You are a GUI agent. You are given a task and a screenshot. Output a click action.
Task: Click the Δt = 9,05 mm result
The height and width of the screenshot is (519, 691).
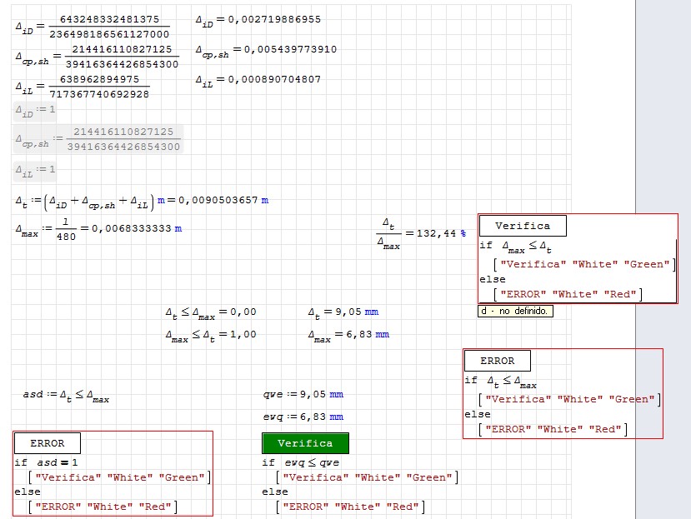coord(343,312)
